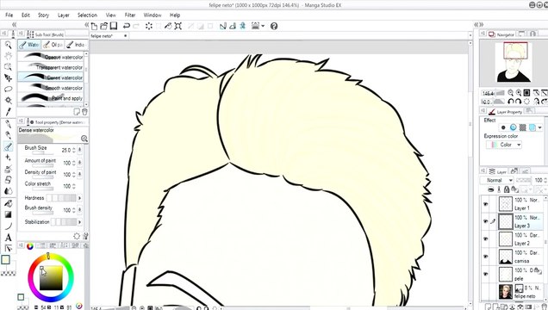Select the Text tool

[x=8, y=238]
